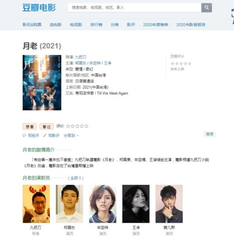Rate the movie with the third star
Screen dimensions: 234x241
(x=77, y=126)
